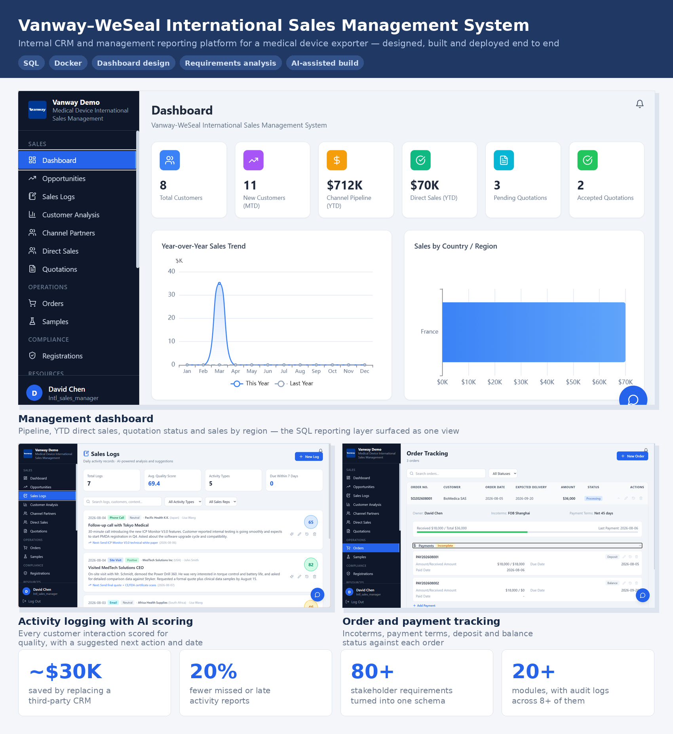Open the Next: Send ICP Monitor white paper link
Image resolution: width=673 pixels, height=734 pixels.
(x=123, y=543)
